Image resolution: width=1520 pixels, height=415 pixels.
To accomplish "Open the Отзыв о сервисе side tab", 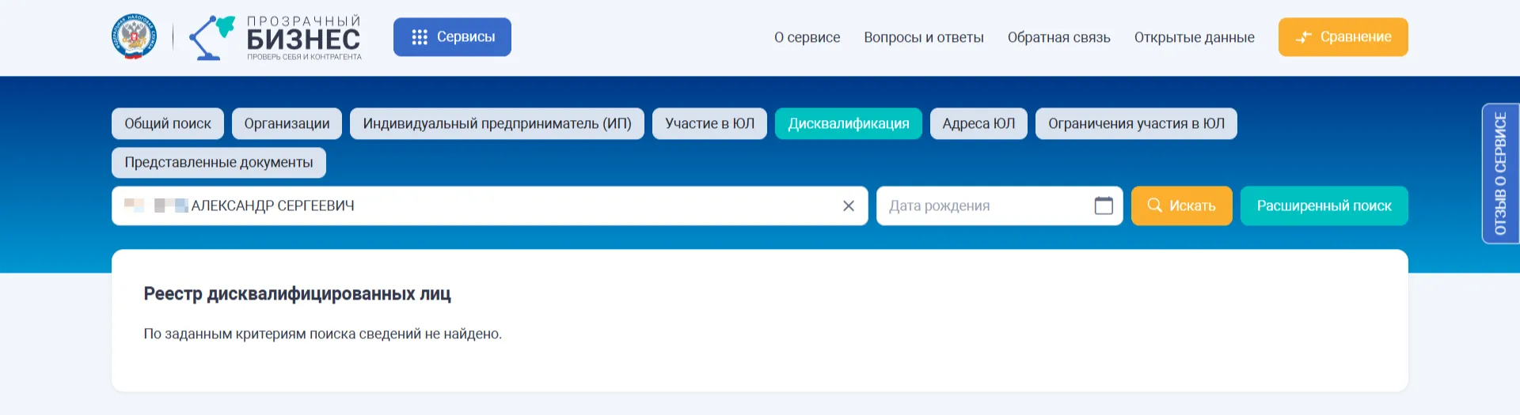I will [1500, 173].
